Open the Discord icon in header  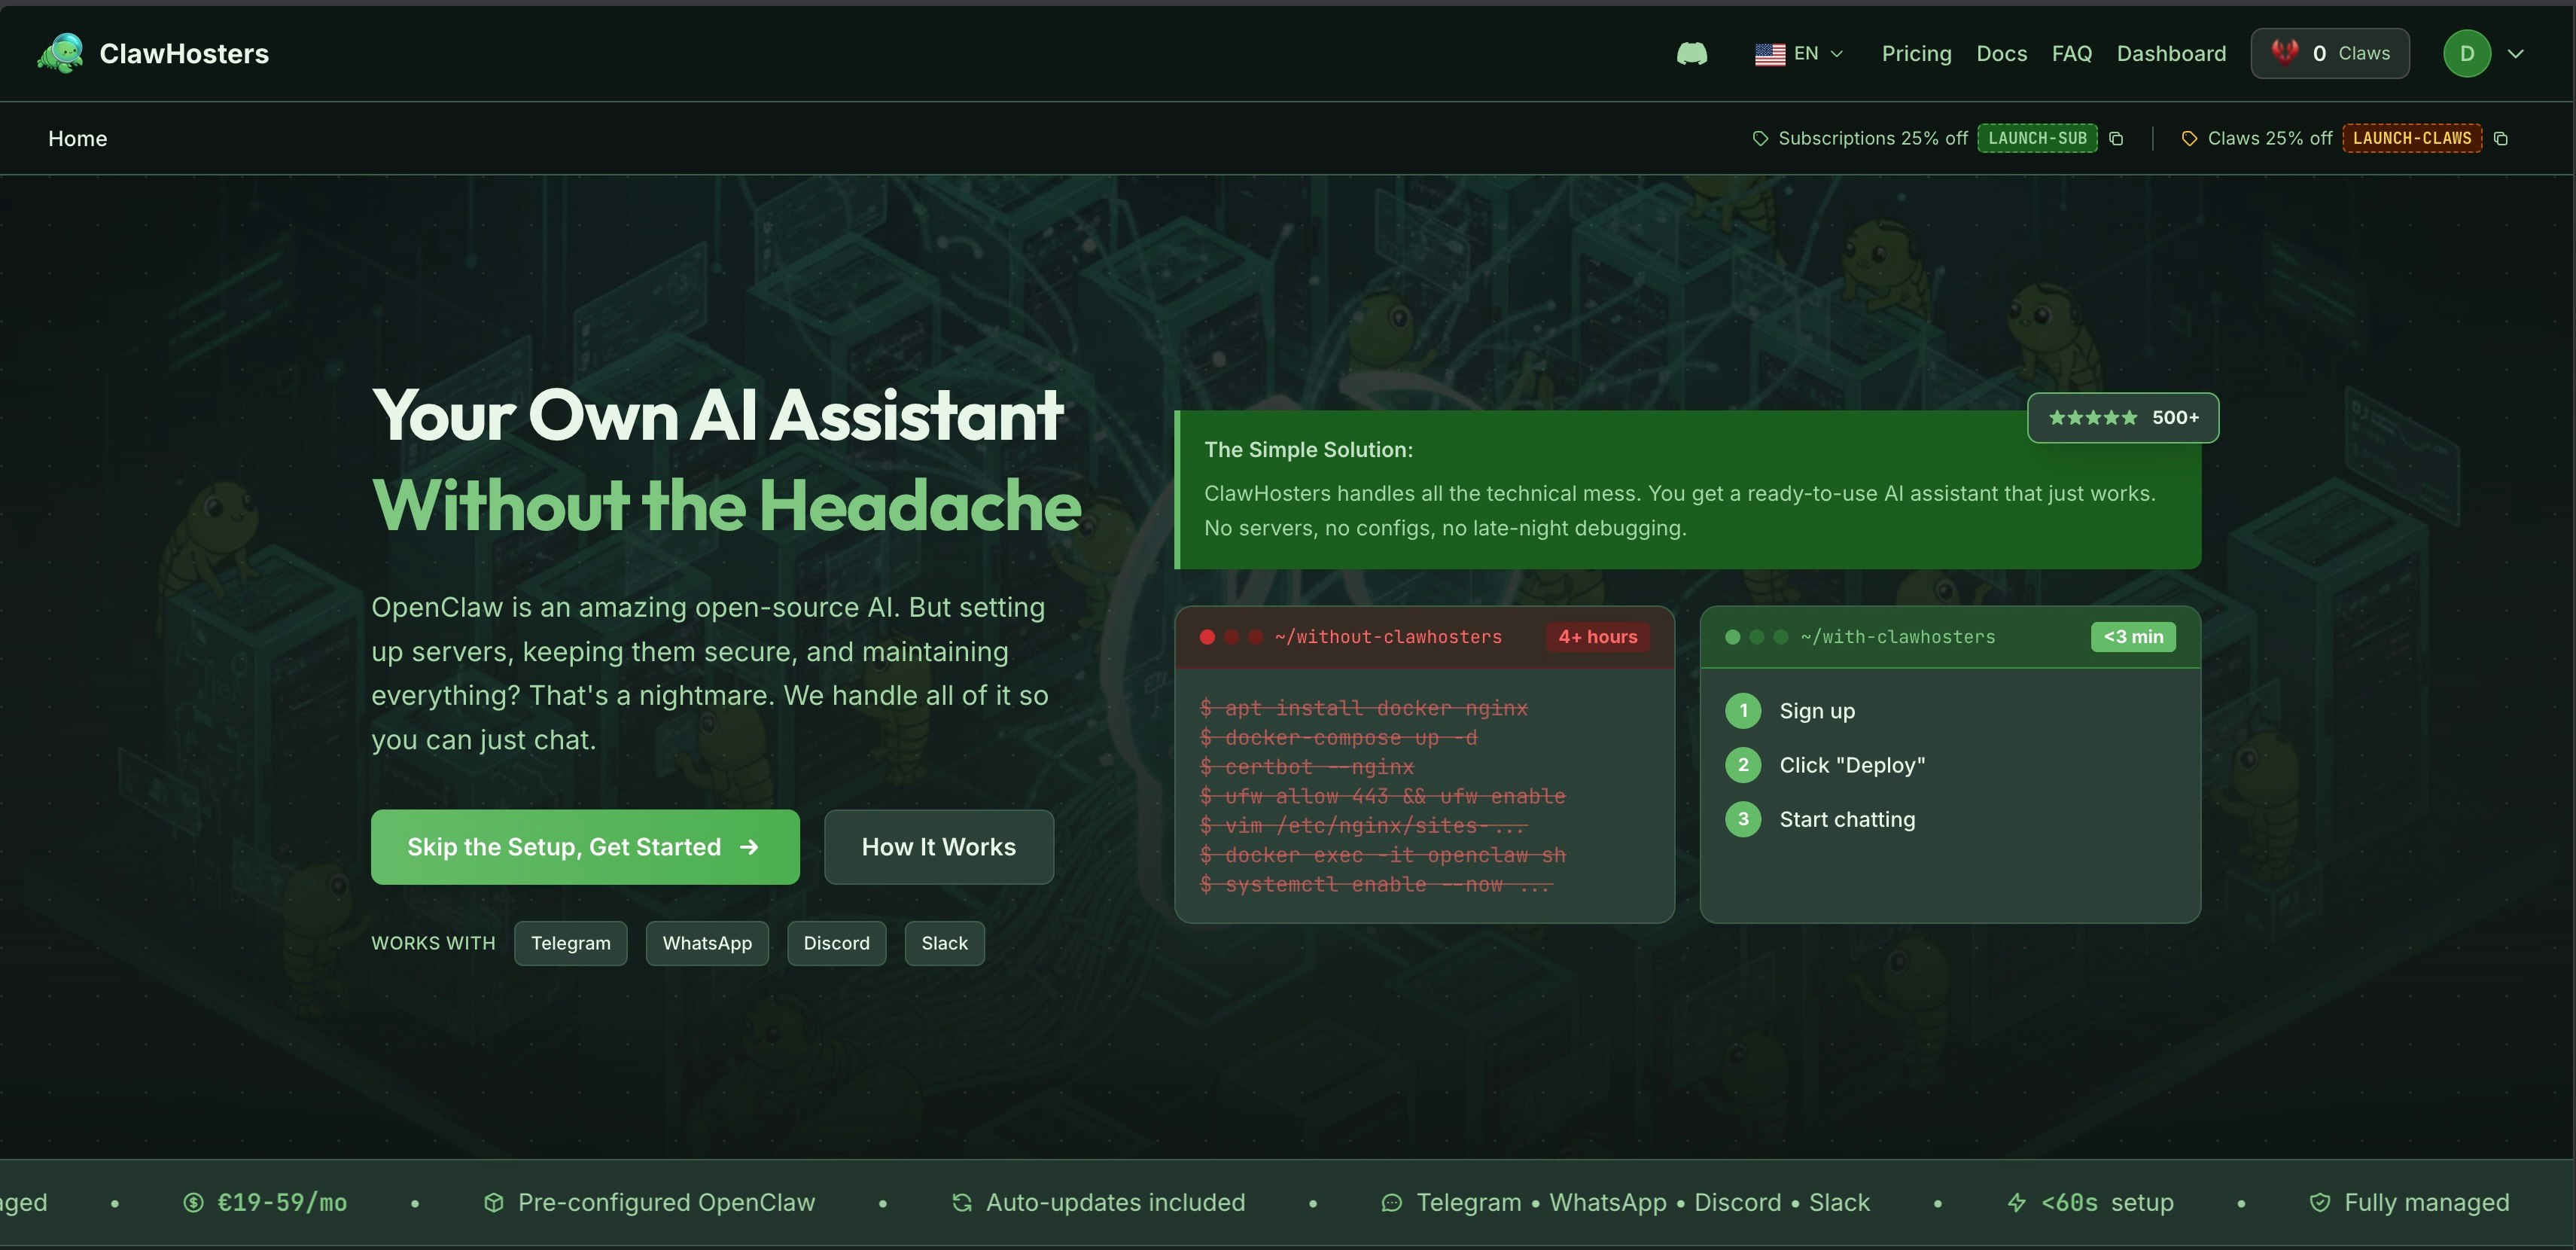pyautogui.click(x=1692, y=54)
